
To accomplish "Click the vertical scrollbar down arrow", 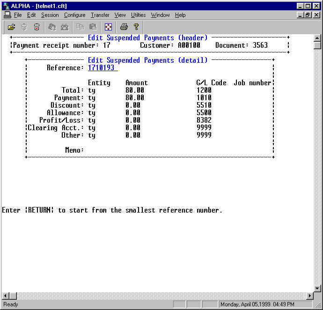I will 317,288.
